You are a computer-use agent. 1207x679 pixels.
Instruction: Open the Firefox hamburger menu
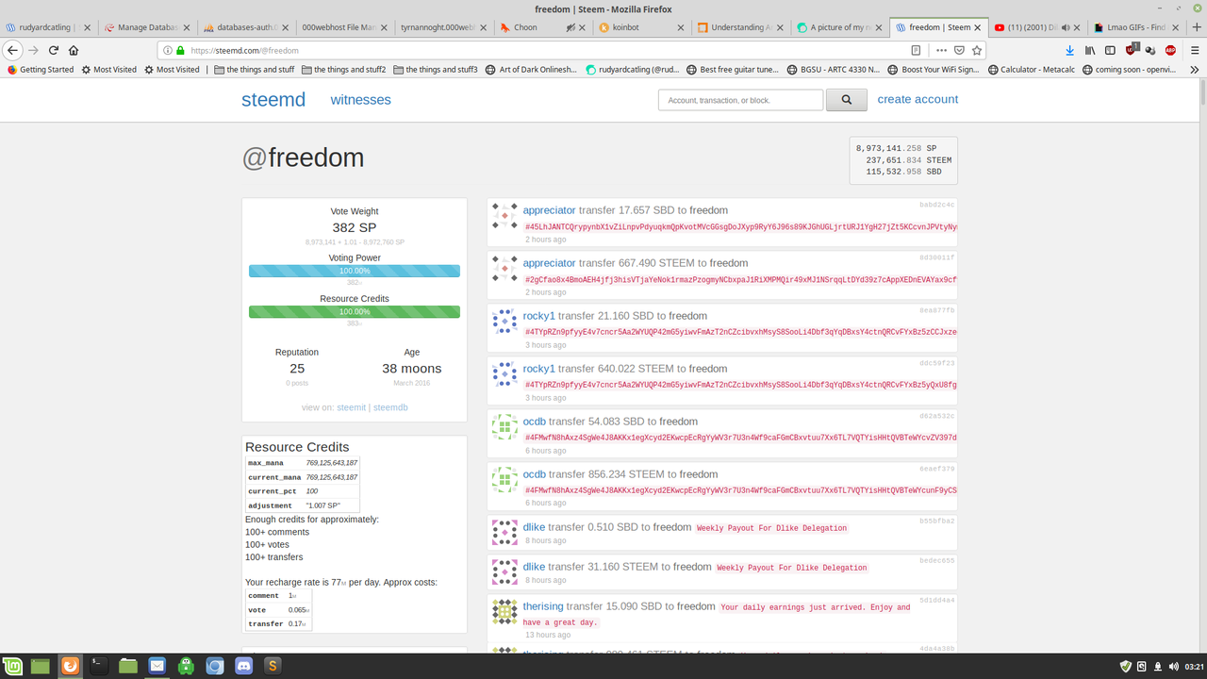1194,50
